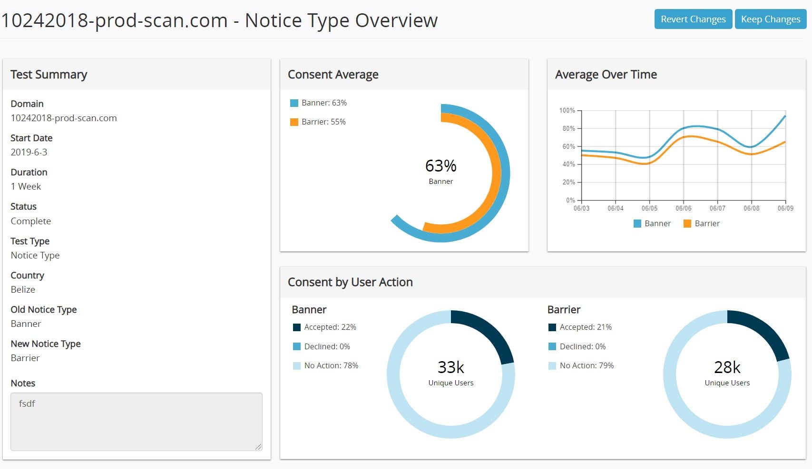Click the 63% center of Consent Average donut
This screenshot has height=469, width=812.
[440, 166]
